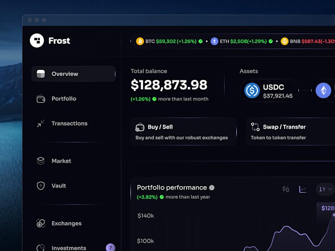Open Portfolio performance info icon
This screenshot has width=335, height=251.
(212, 188)
